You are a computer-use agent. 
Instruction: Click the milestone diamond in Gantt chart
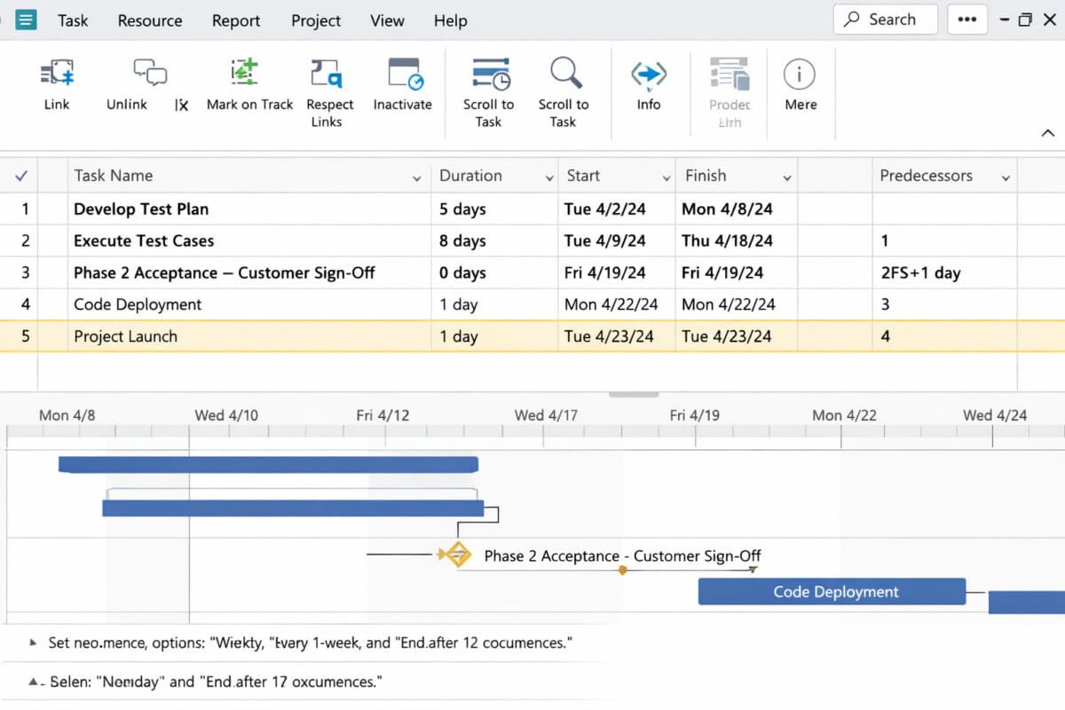457,555
